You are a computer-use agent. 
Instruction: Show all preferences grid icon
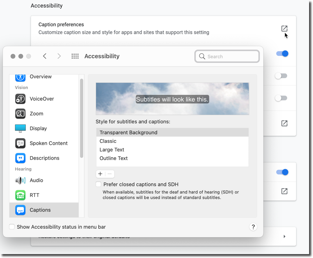pyautogui.click(x=75, y=56)
